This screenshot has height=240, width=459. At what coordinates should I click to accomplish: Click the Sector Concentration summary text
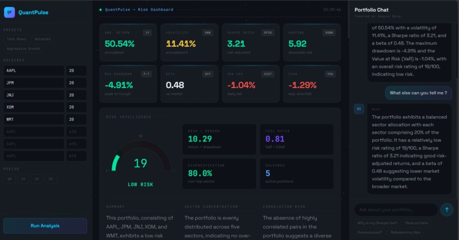tap(218, 227)
